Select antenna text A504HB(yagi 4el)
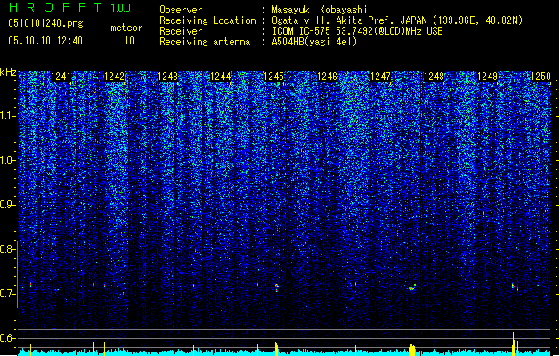The height and width of the screenshot is (356, 560). click(x=314, y=42)
